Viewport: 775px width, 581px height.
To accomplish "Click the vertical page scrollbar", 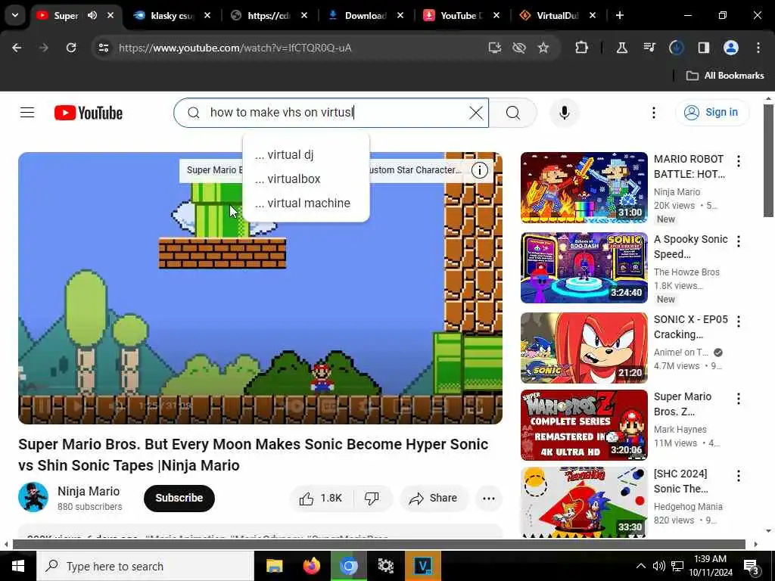I will pos(768,160).
